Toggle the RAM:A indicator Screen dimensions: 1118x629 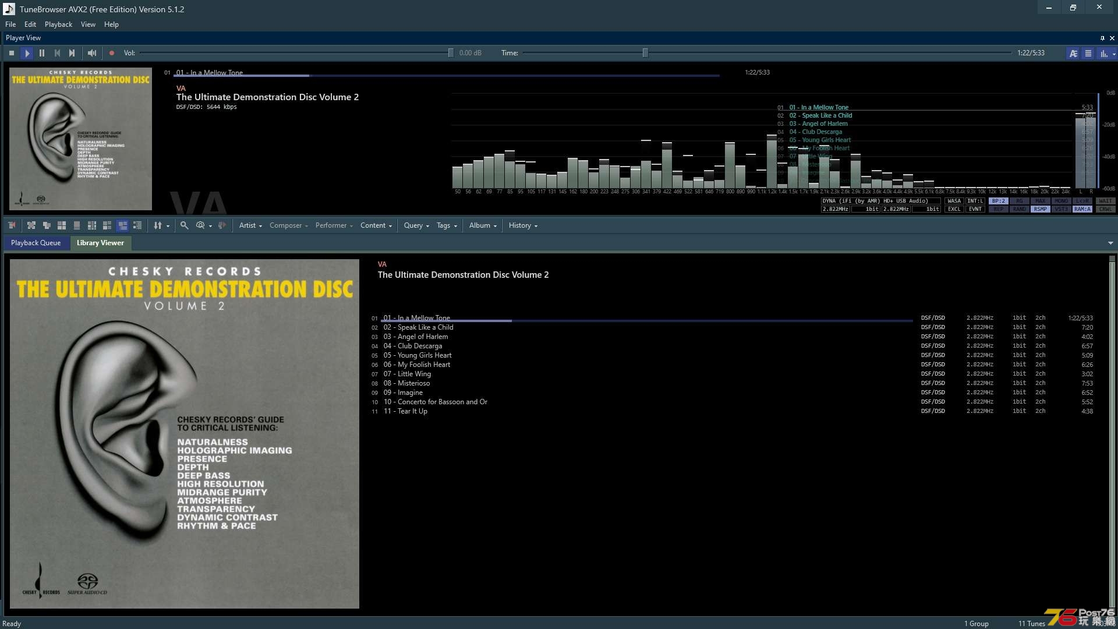[x=1082, y=209]
